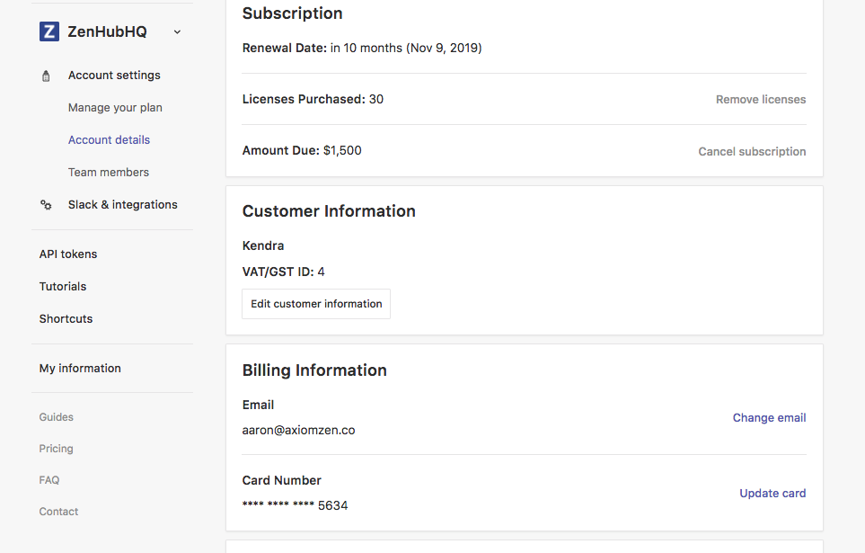Click the Slack & integrations gears icon
This screenshot has height=553, width=865.
click(46, 205)
